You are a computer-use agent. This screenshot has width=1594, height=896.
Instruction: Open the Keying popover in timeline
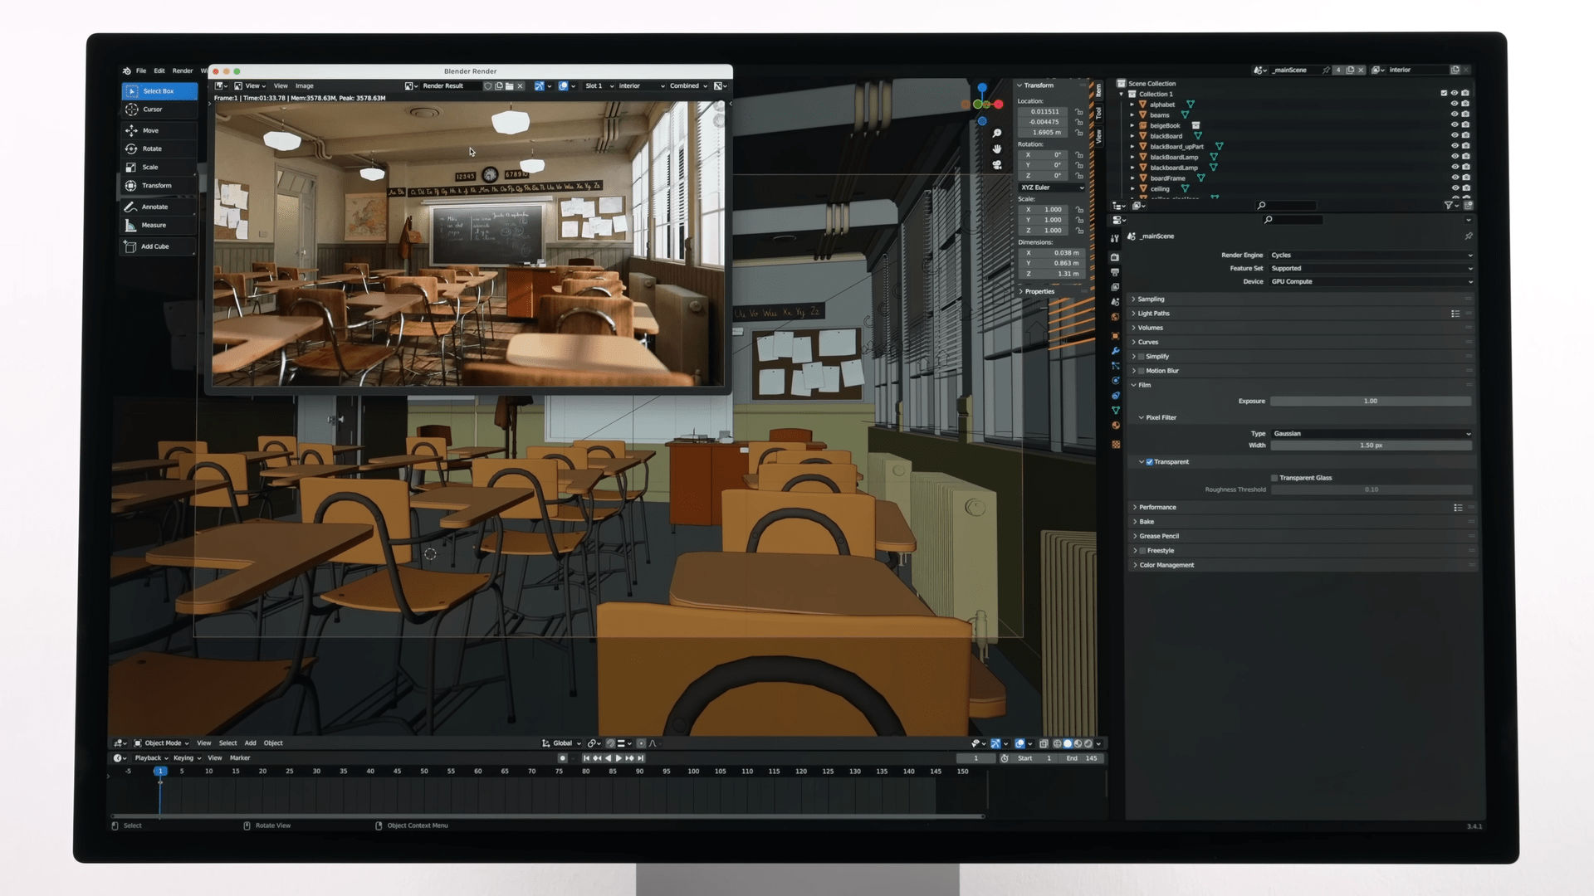[186, 757]
